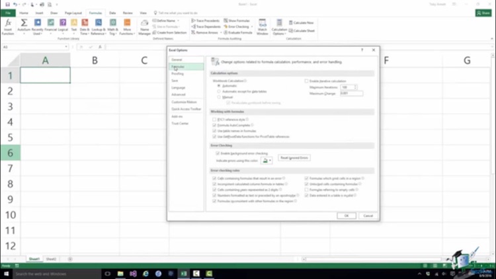Screen dimensions: 496x279
Task: Toggle Unlocked cells containing formulas checkbox
Action: (x=306, y=184)
